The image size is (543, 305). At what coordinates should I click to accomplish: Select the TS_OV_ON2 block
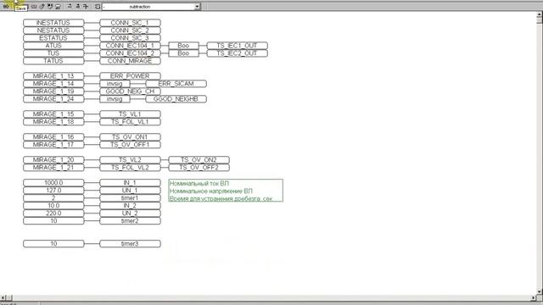pyautogui.click(x=199, y=160)
